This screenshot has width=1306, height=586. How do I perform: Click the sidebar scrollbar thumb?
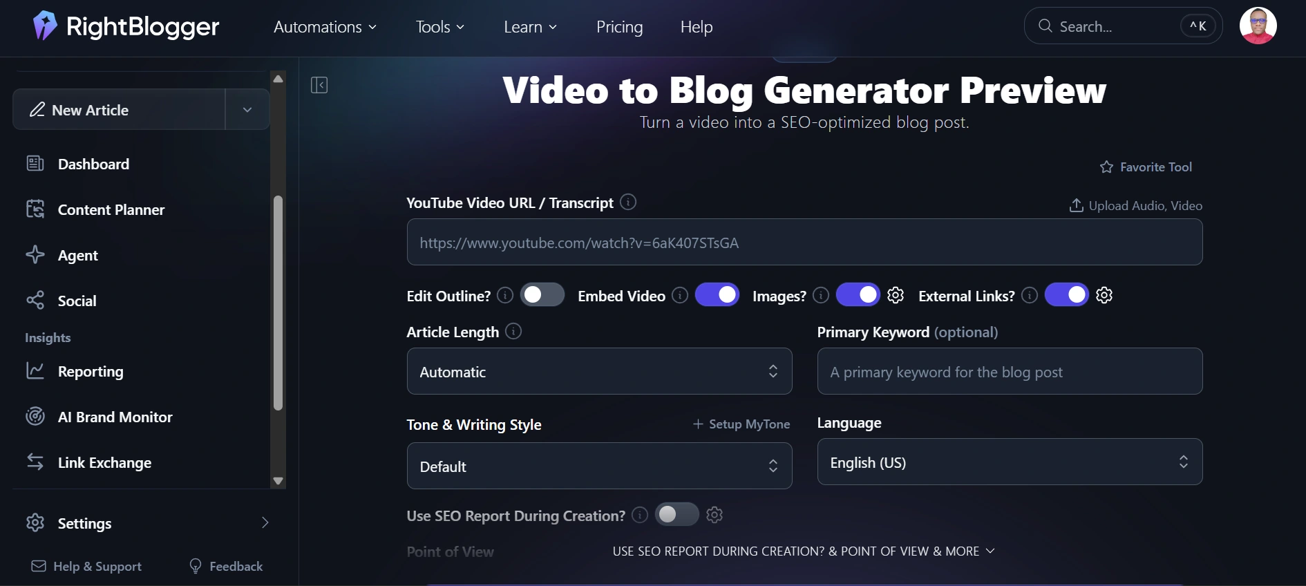tap(278, 303)
